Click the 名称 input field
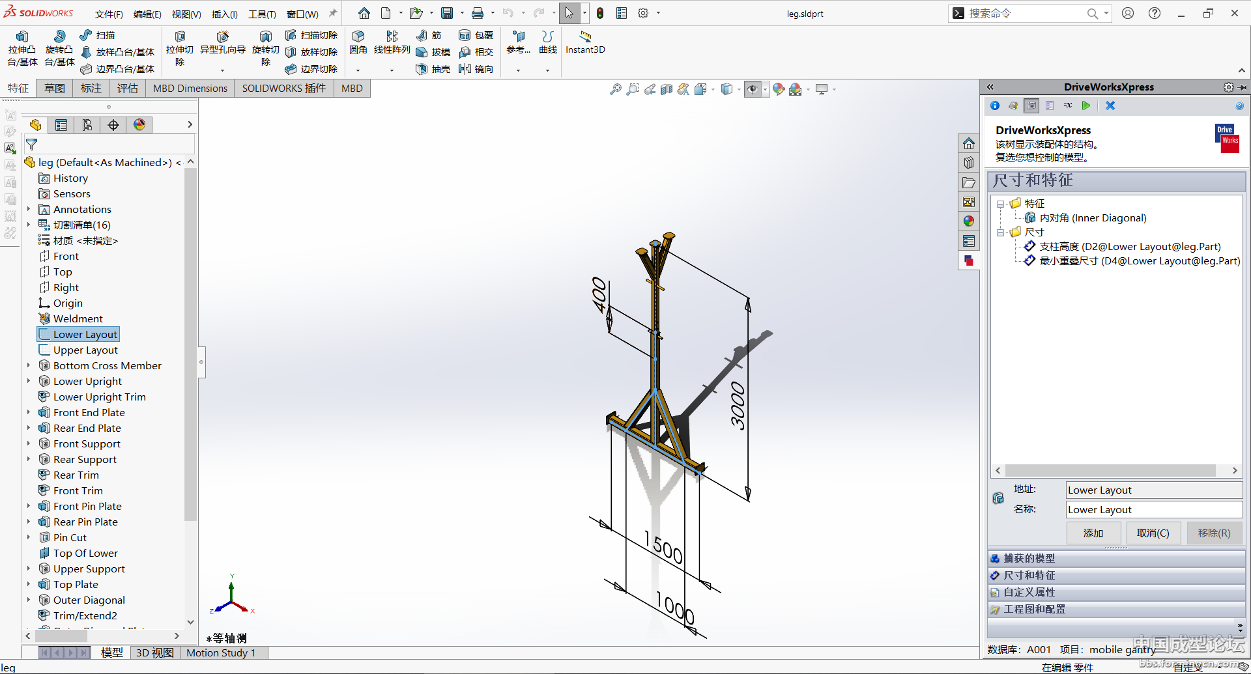The height and width of the screenshot is (674, 1251). pos(1153,509)
